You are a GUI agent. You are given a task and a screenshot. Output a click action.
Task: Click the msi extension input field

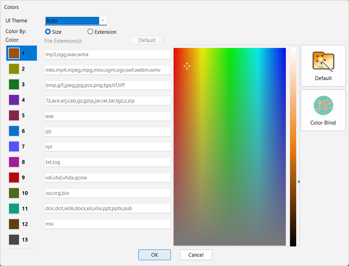107,224
